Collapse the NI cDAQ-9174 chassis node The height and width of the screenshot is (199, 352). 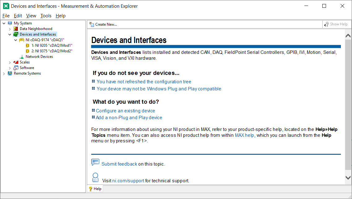15,40
